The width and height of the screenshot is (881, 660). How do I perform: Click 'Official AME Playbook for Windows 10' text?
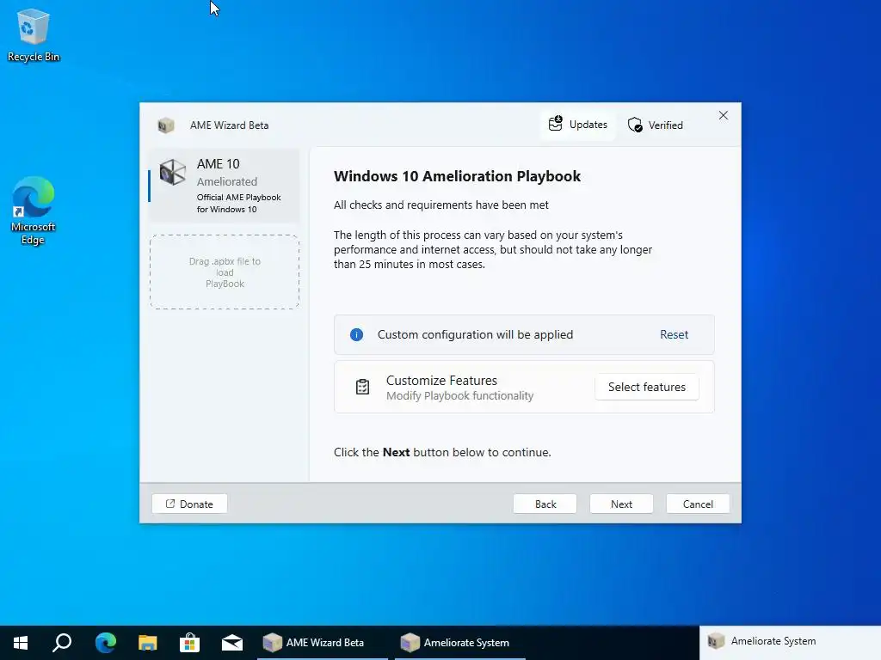(x=239, y=203)
